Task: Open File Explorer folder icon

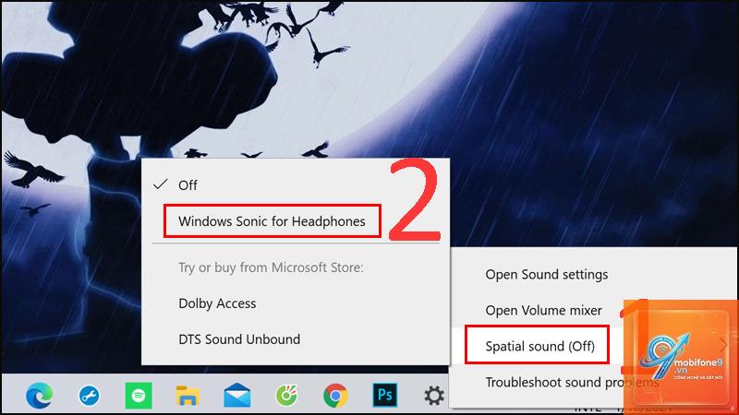Action: pos(188,396)
